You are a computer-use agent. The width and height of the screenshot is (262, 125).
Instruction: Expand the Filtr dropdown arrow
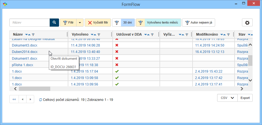click(x=80, y=23)
